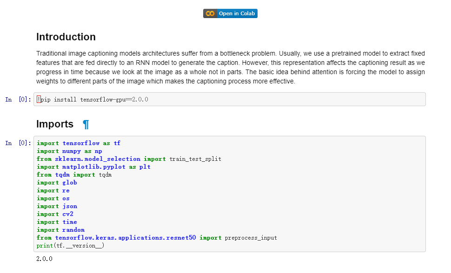Click the matplotlib.pyplot import line

[93, 167]
